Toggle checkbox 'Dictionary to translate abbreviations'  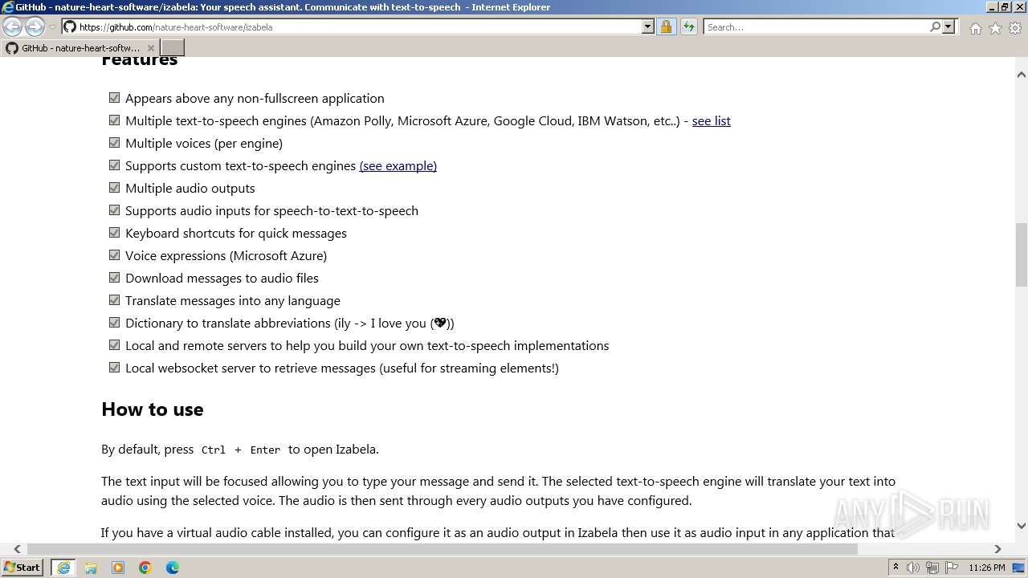pyautogui.click(x=114, y=323)
